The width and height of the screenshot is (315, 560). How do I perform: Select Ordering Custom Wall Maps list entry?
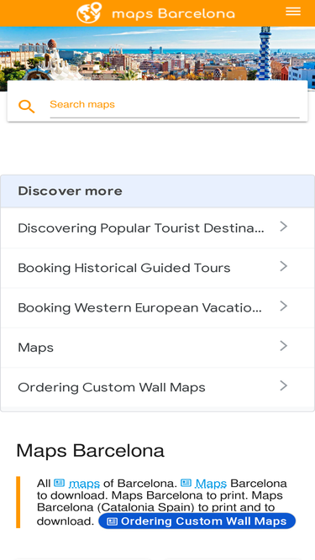[x=158, y=388]
